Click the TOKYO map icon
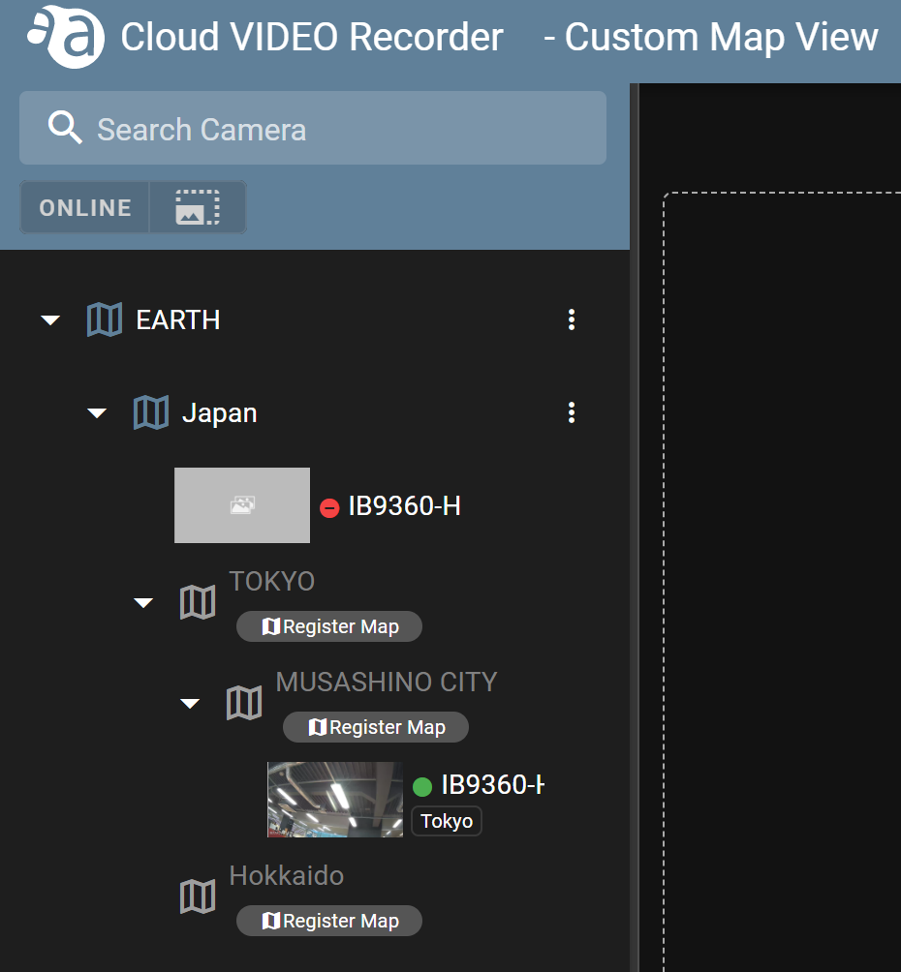The width and height of the screenshot is (901, 972). coord(198,601)
